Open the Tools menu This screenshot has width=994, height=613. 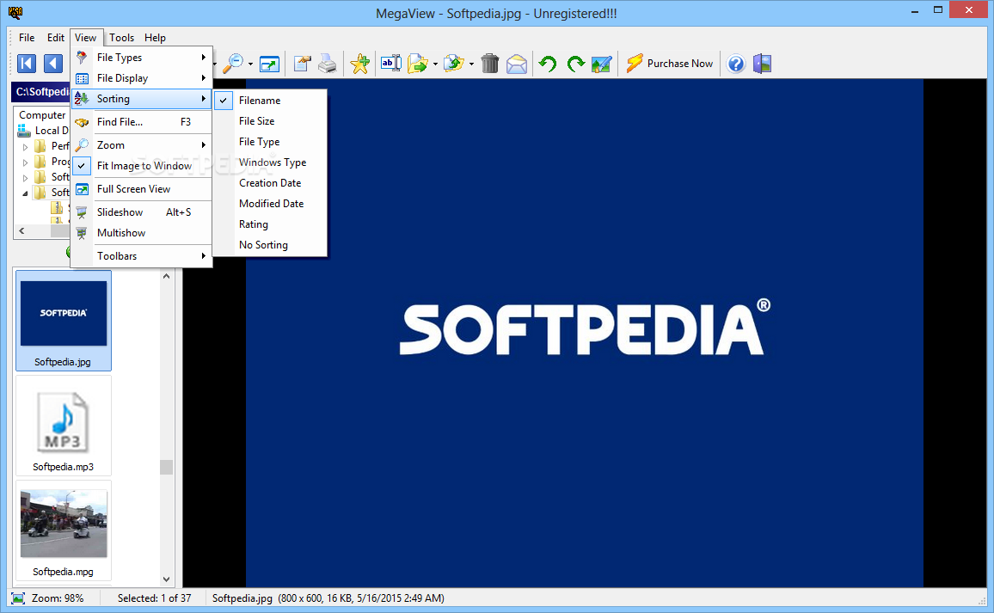122,38
